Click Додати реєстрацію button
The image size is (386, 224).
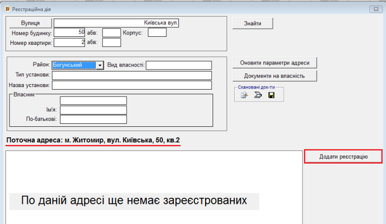click(343, 157)
